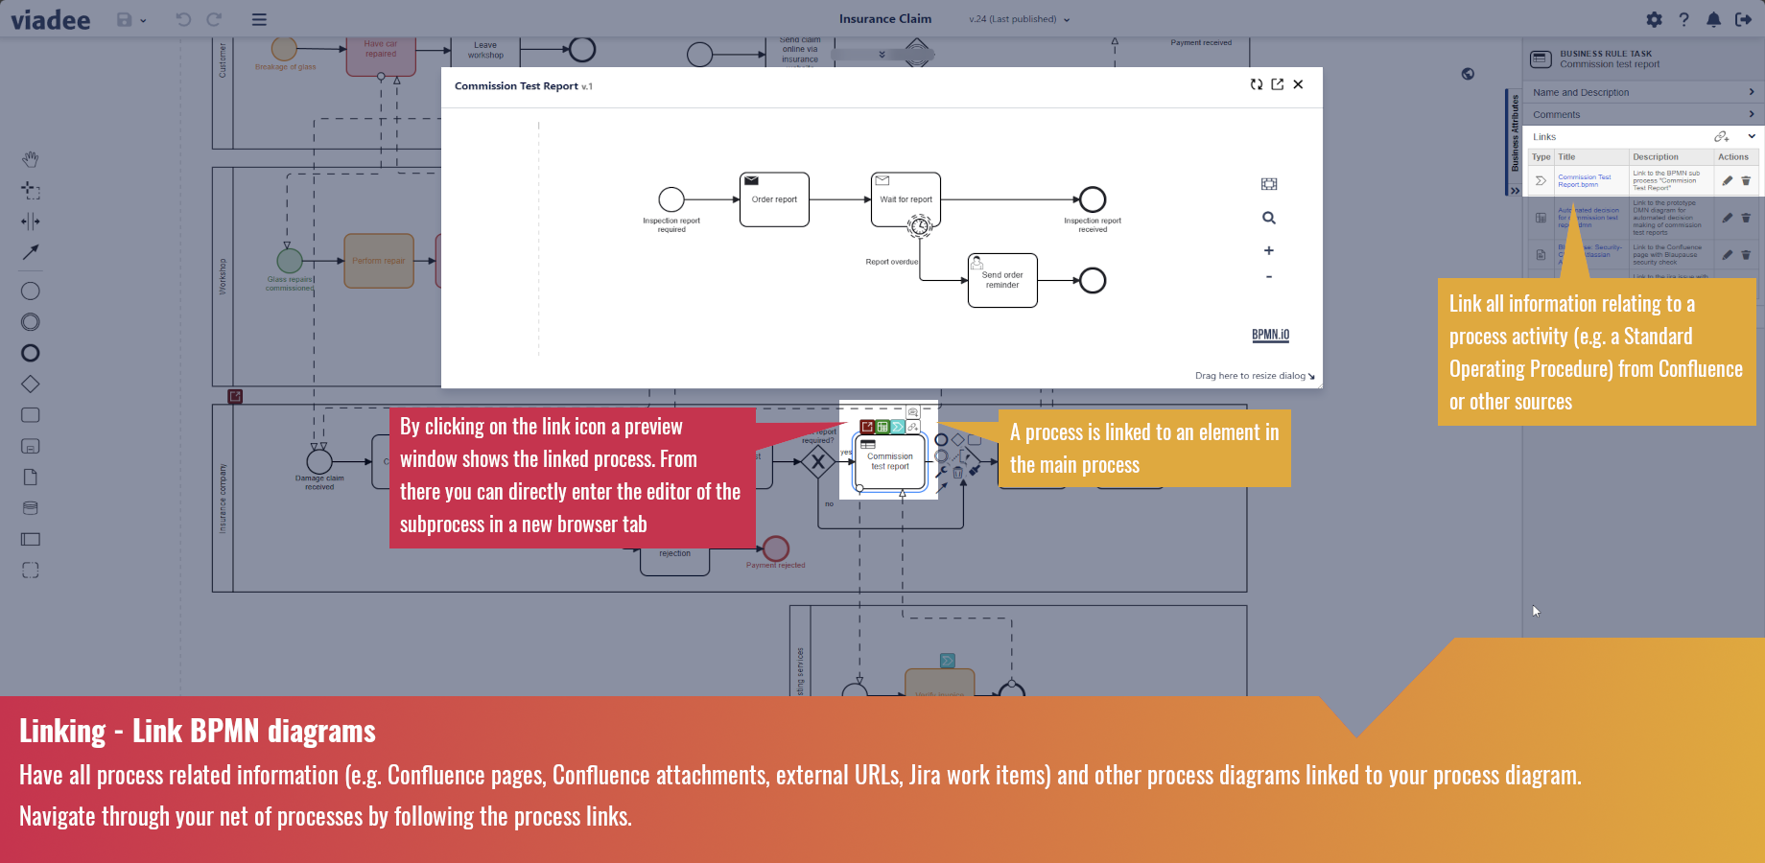
Task: Activate the Lasso selection tool
Action: [x=30, y=191]
